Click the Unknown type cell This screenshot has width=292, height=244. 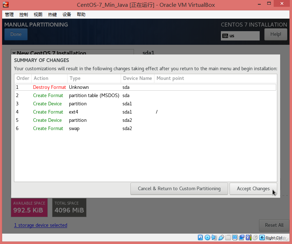(79, 87)
